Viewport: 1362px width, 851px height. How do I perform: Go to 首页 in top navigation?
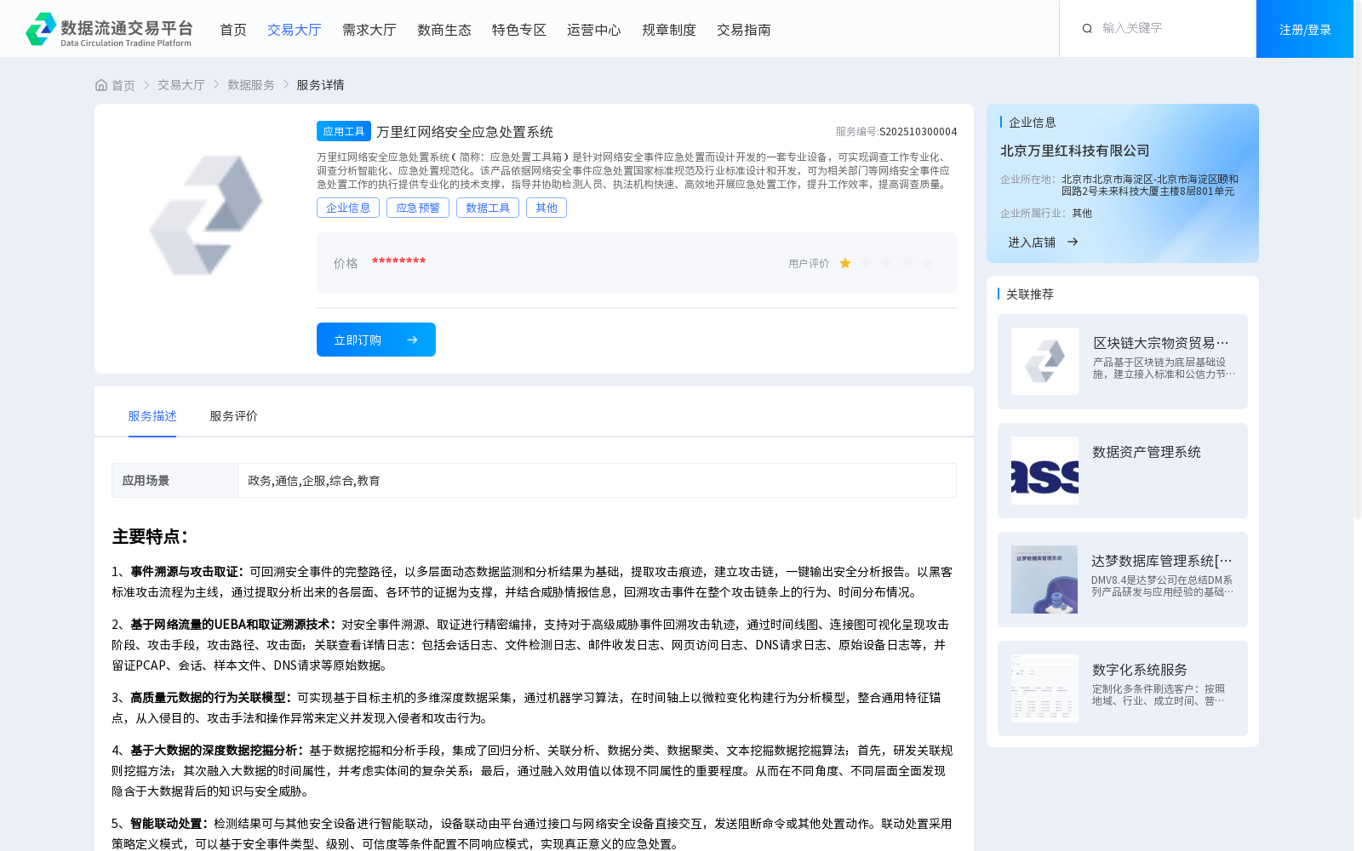click(x=233, y=30)
